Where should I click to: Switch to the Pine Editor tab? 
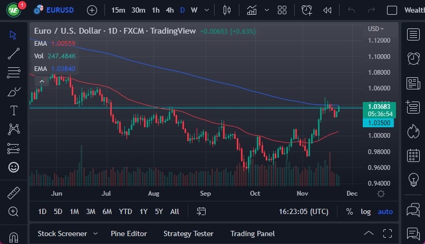(129, 233)
